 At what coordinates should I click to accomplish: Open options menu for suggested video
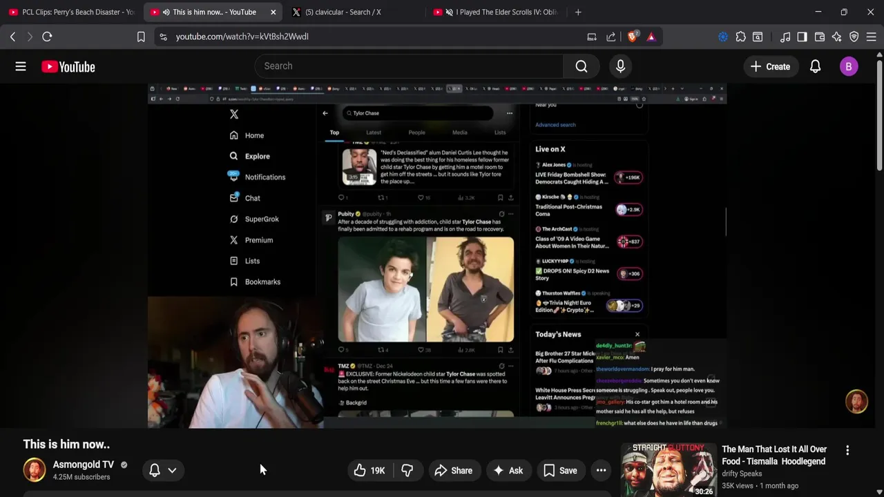[x=847, y=450]
